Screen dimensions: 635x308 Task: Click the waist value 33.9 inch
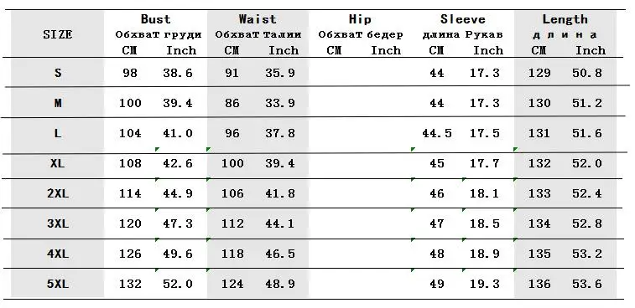pos(280,103)
